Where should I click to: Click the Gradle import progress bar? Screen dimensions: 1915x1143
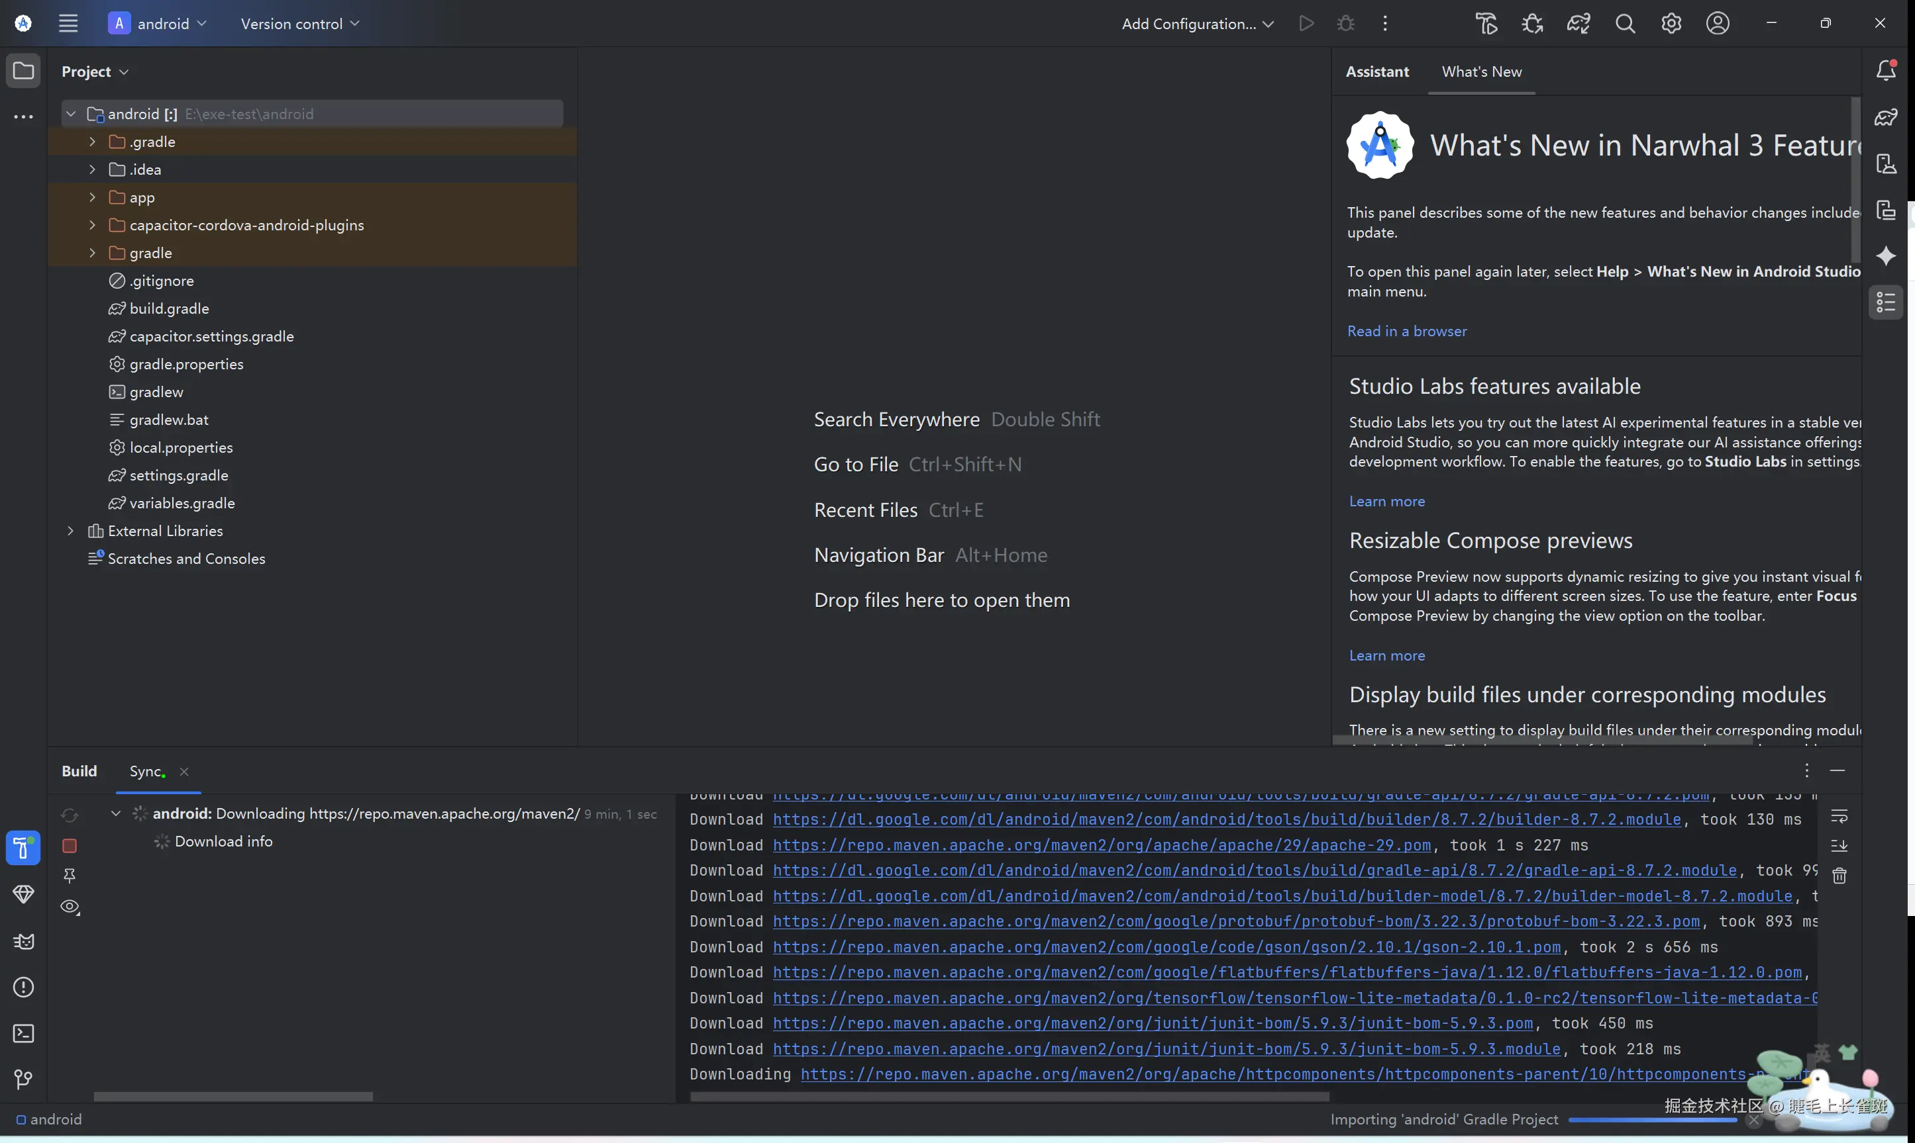point(1651,1120)
